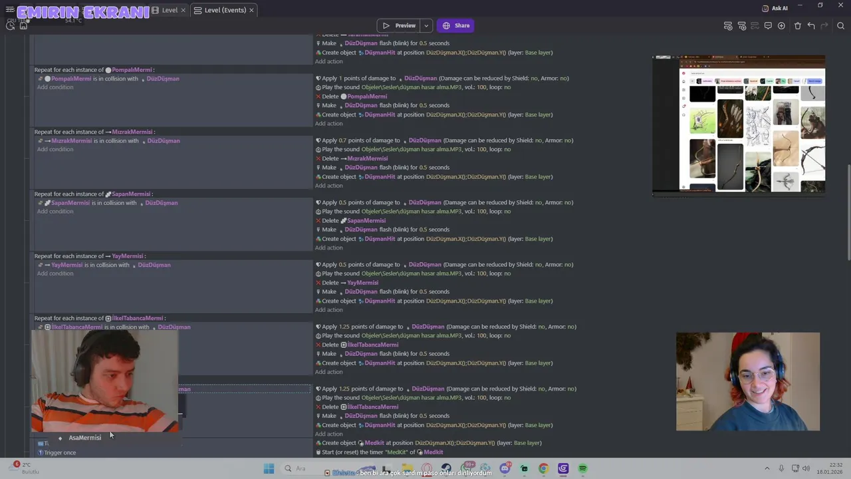
Task: Click the purple Share button
Action: point(456,25)
